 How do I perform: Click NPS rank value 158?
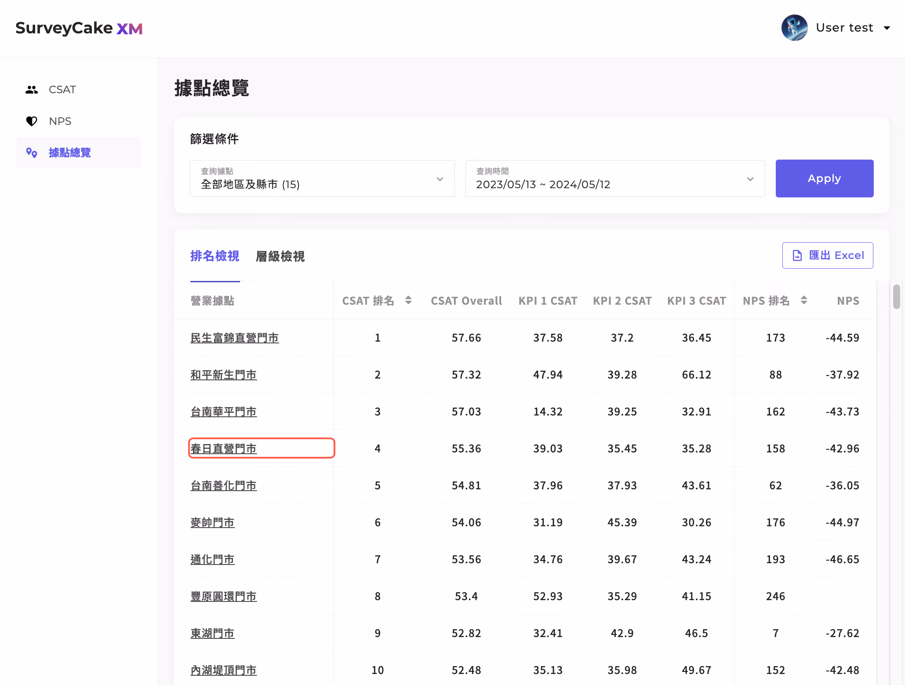tap(775, 449)
